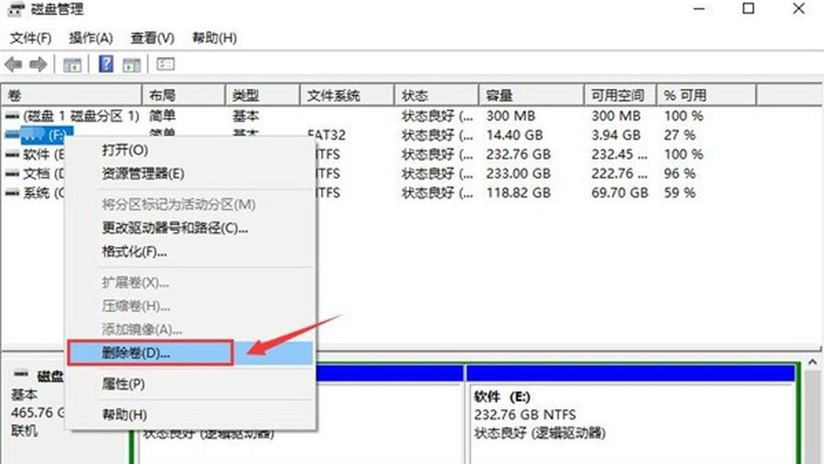Image resolution: width=824 pixels, height=464 pixels.
Task: Open the 操作(A) menu
Action: (90, 38)
